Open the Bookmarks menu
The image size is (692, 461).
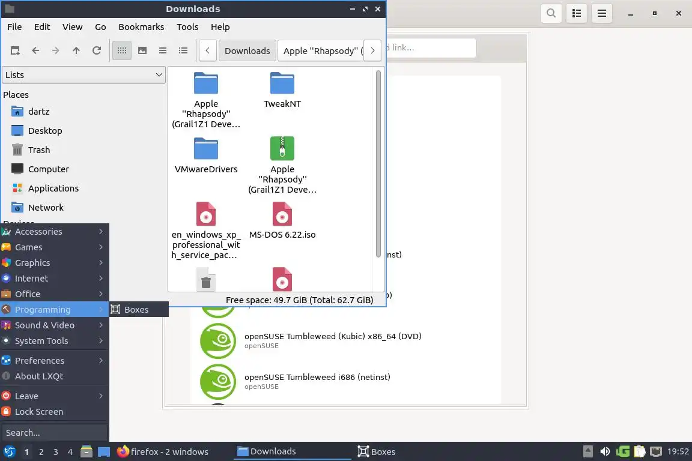tap(141, 27)
